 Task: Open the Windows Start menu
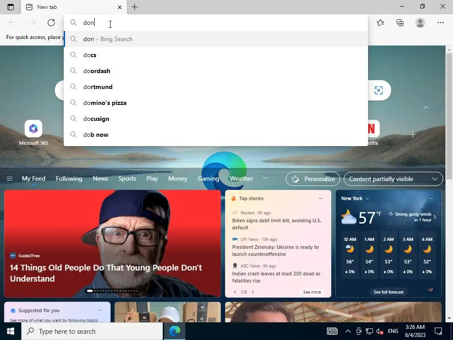[11, 331]
